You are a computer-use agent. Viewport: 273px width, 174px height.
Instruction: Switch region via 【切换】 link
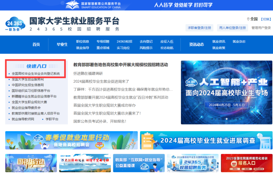[x=266, y=19]
